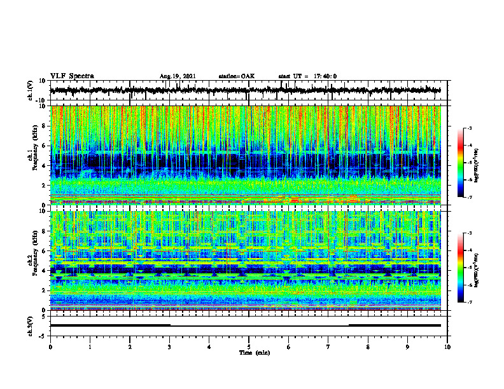Click time axis tick label '10' at bottom right

coord(447,347)
